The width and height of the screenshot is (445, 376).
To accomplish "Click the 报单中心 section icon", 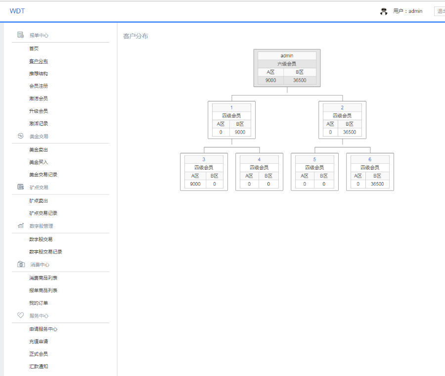I will [20, 35].
